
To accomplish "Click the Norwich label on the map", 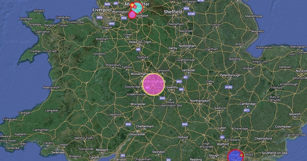I will 301,71.
